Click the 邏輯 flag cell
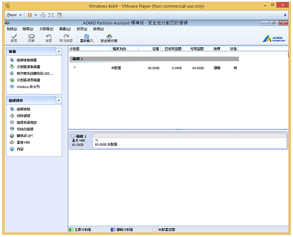Screen dimensions: 293x237 [x=217, y=68]
